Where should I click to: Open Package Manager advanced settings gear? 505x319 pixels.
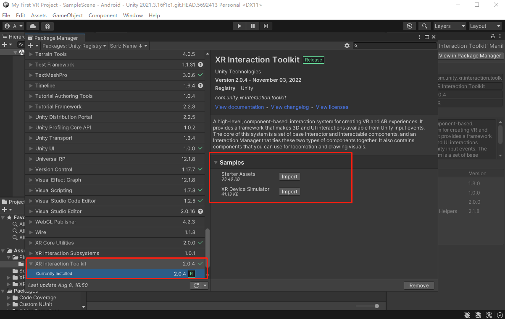(x=347, y=46)
